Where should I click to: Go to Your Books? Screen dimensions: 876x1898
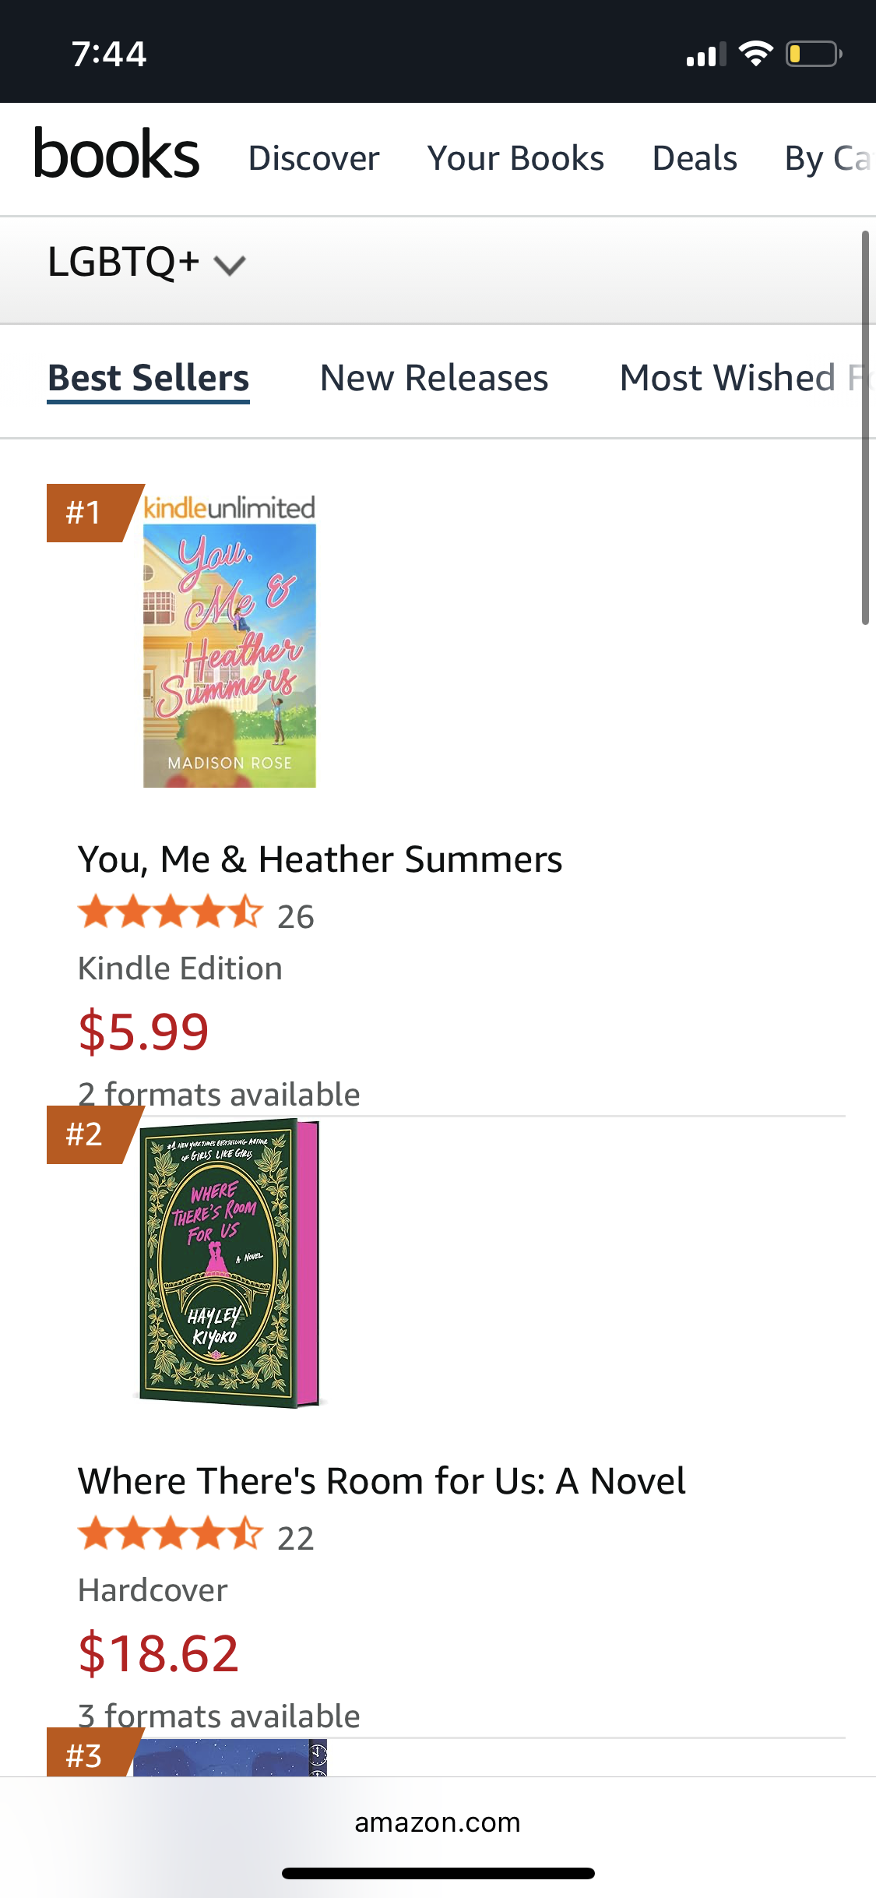pos(515,158)
